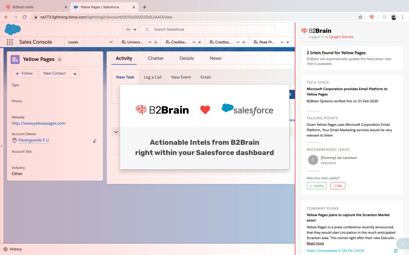Follow the Yellow Pages account
Screen dimensions: 409x255
(24, 73)
